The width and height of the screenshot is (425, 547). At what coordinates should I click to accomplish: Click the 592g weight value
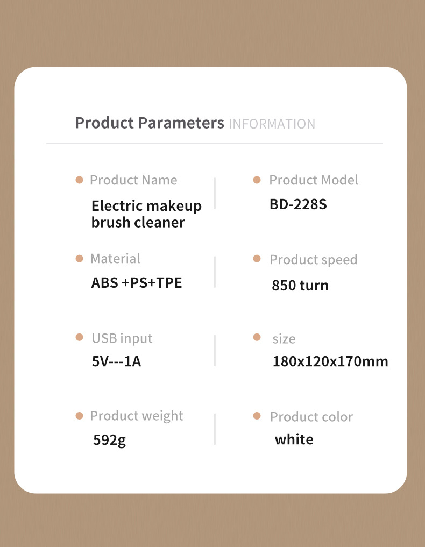coord(109,441)
